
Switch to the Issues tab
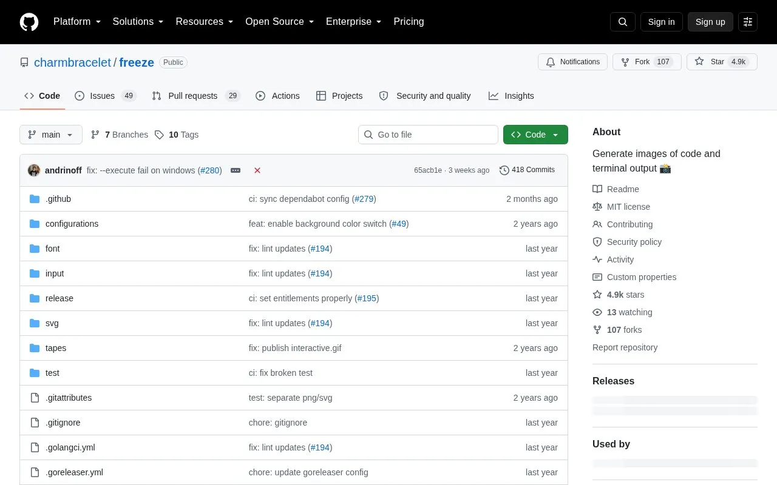coord(105,96)
